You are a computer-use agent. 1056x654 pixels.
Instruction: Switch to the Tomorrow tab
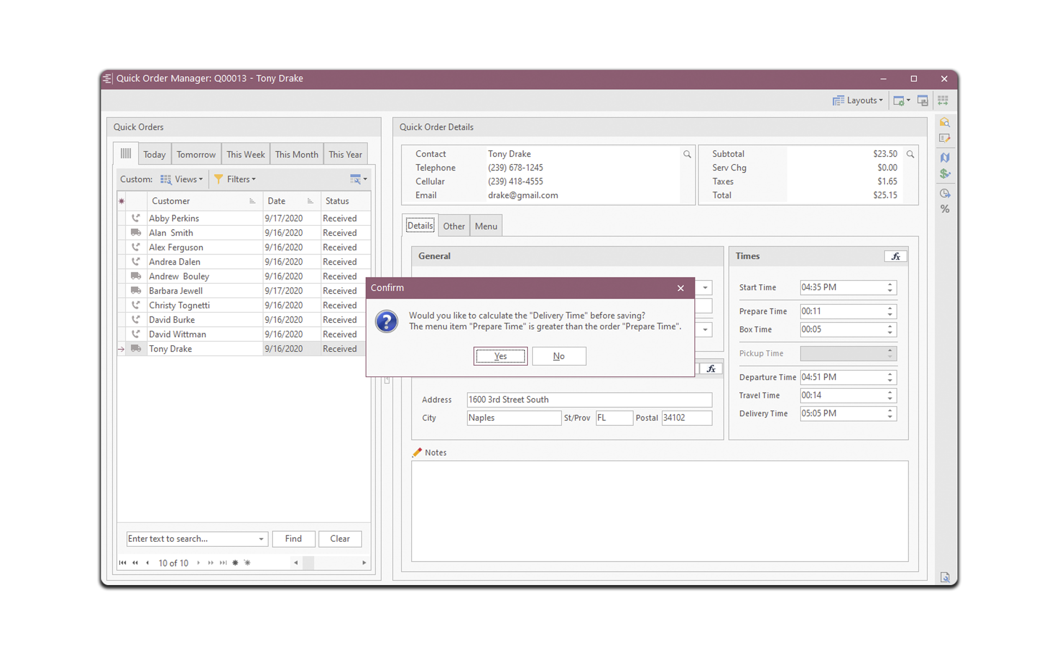(x=196, y=154)
